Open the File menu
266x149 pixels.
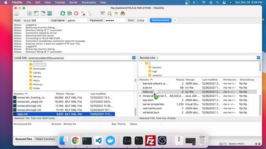click(29, 2)
